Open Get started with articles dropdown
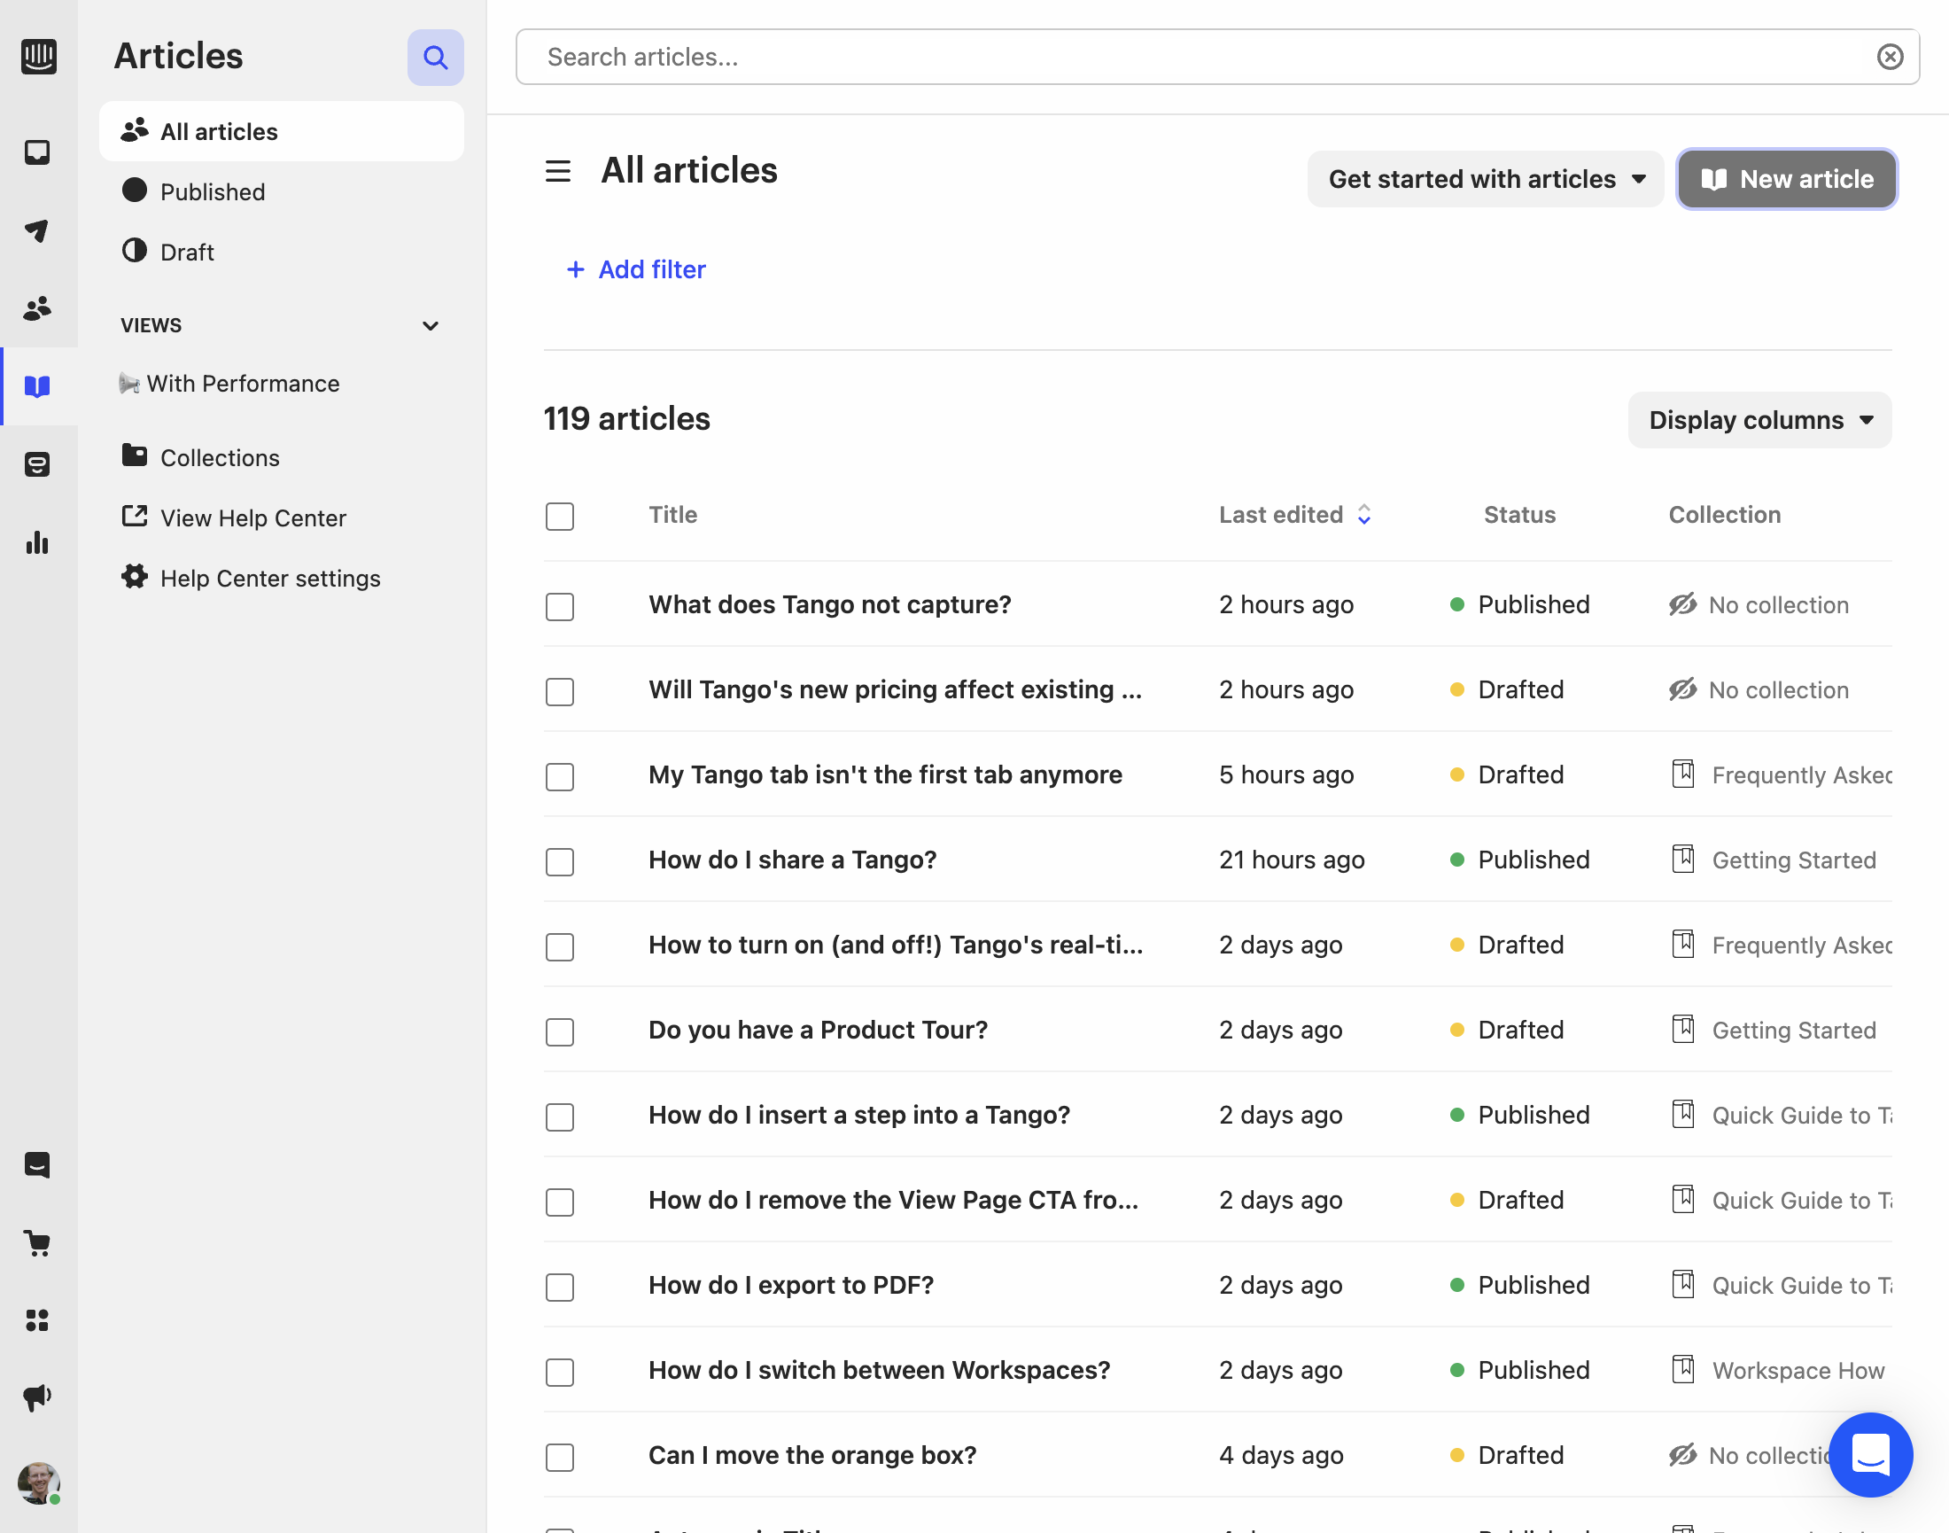 tap(1485, 180)
